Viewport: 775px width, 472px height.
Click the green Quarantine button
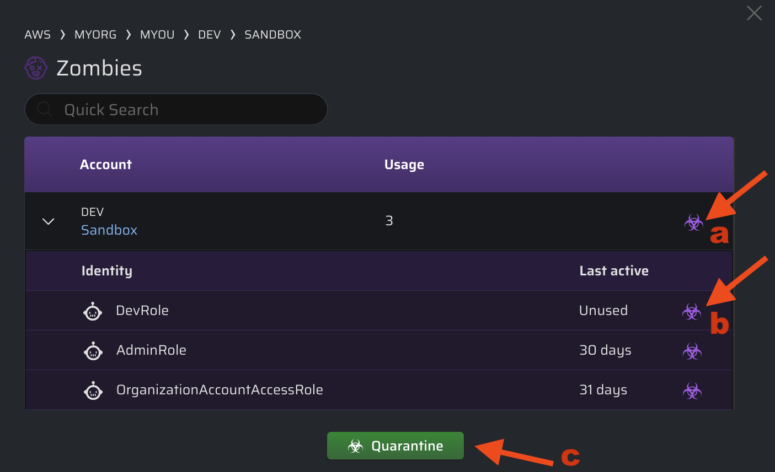395,446
